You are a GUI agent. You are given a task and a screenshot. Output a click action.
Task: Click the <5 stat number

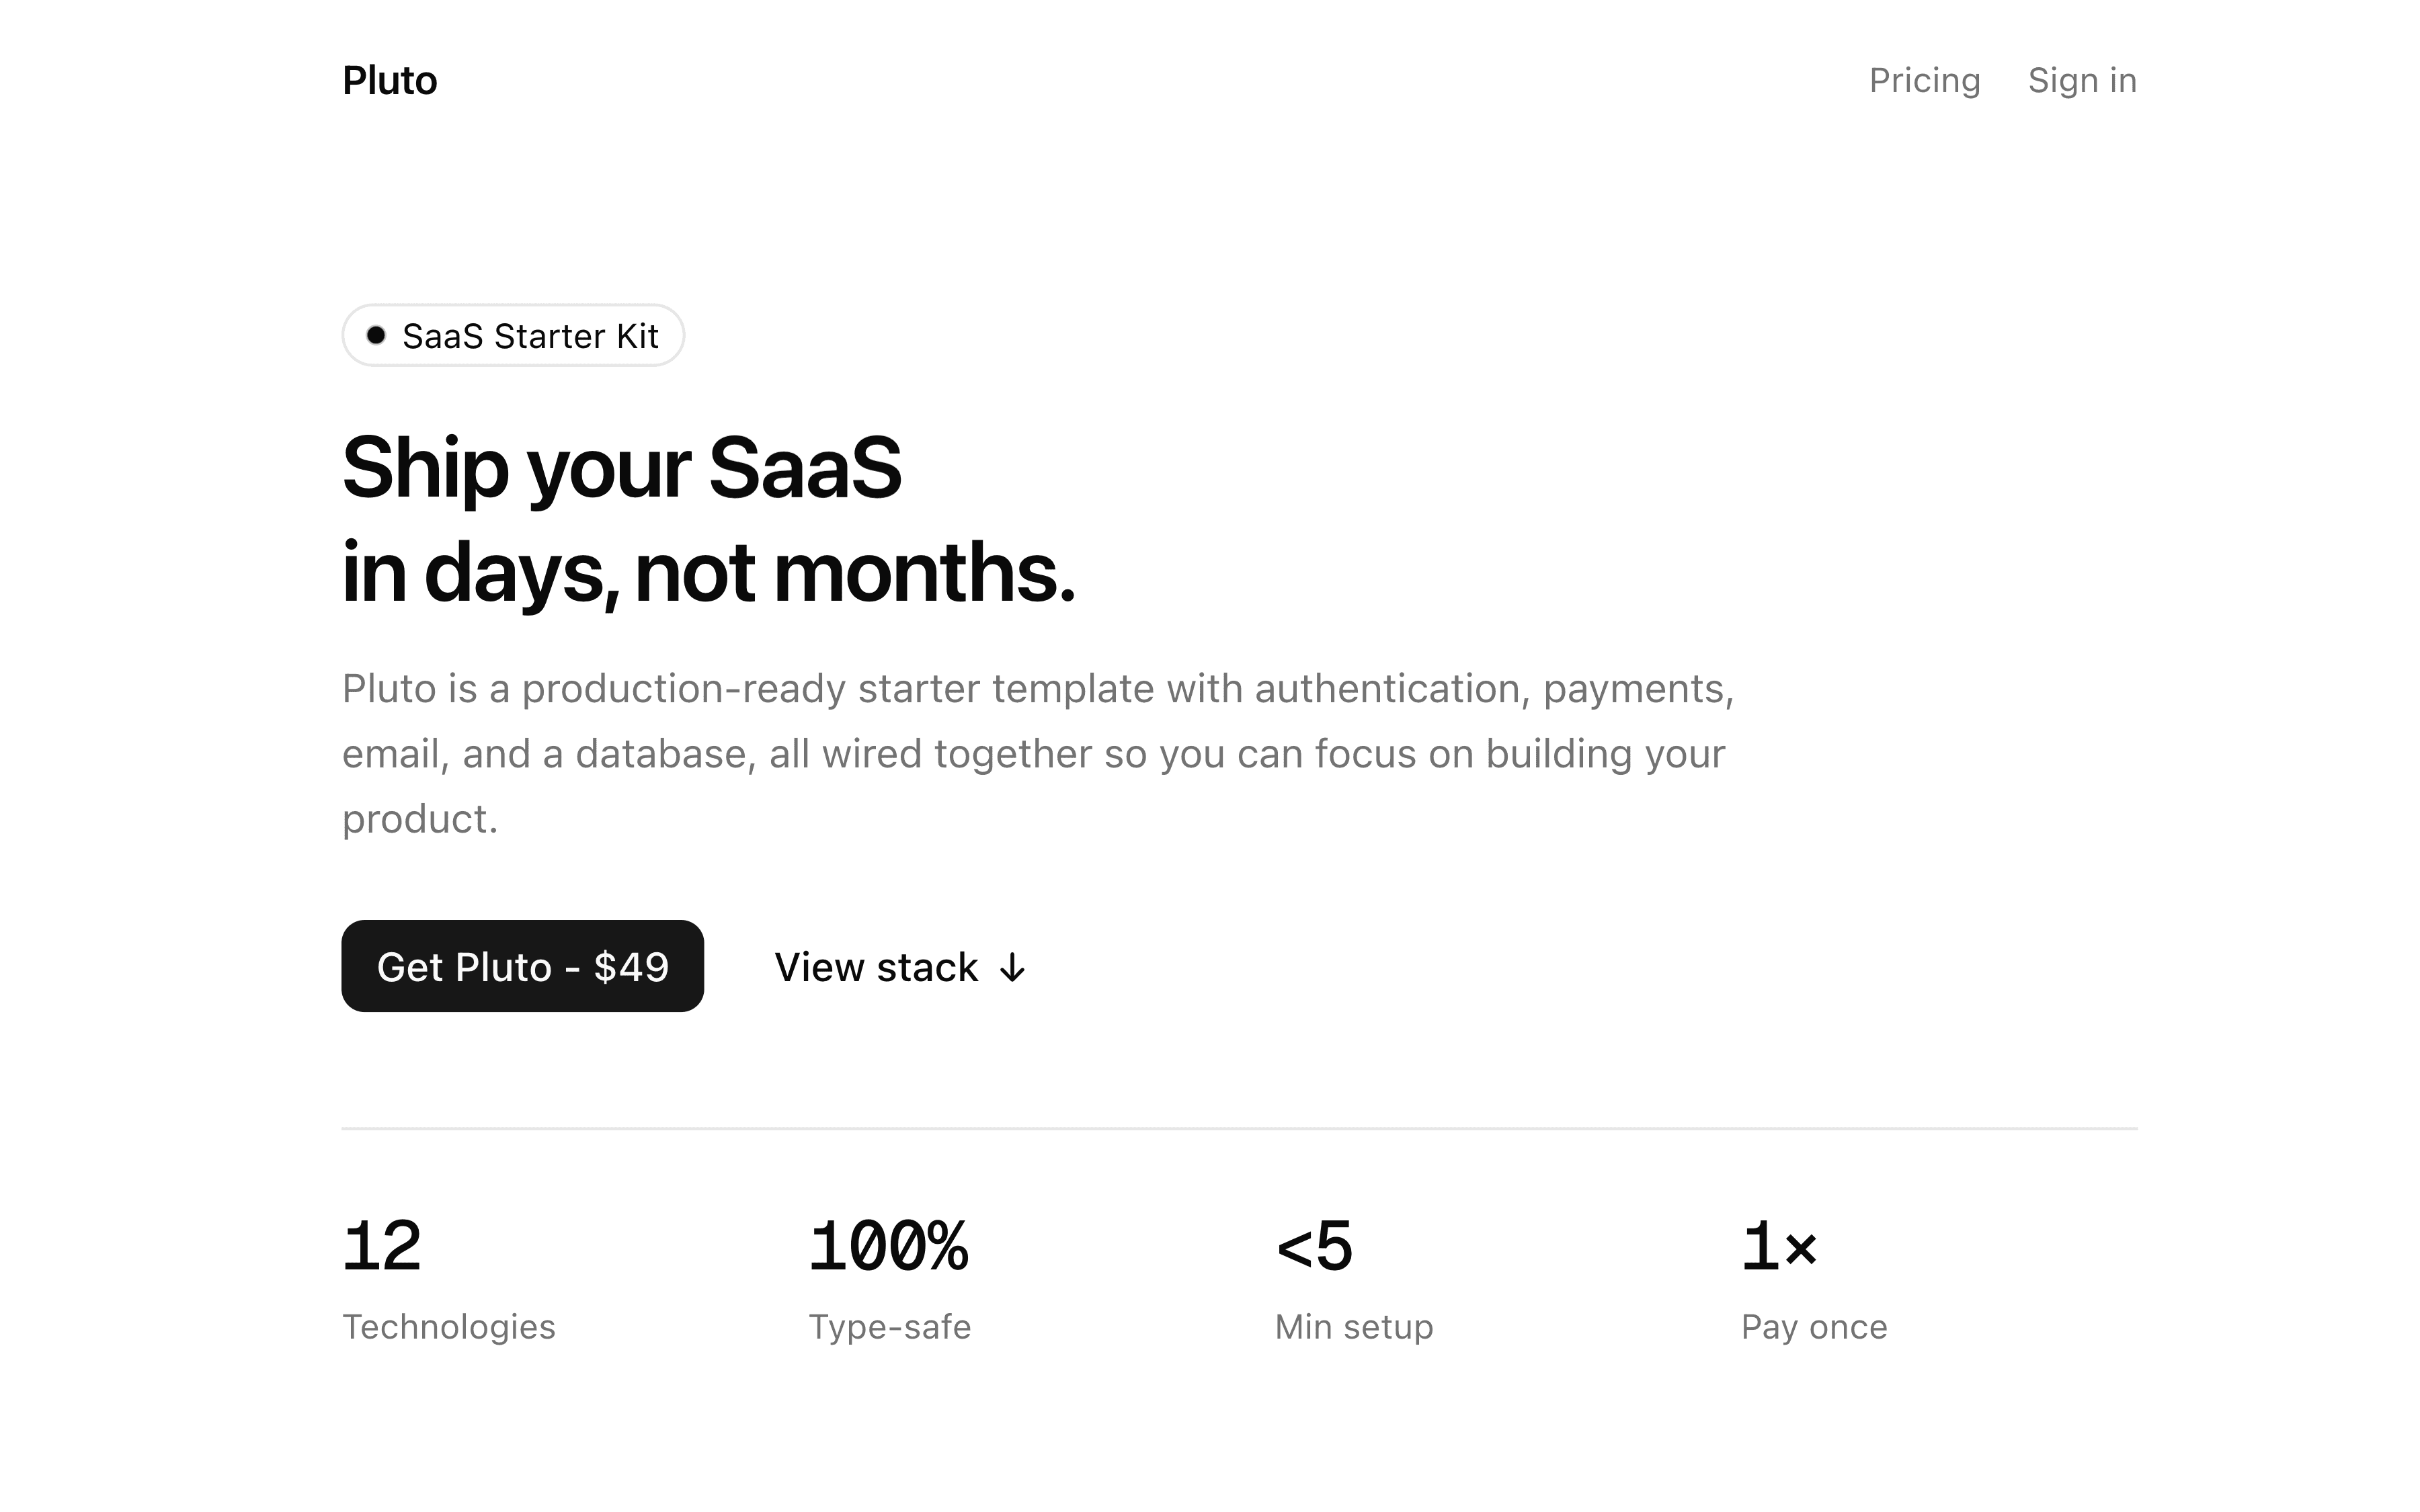[1314, 1247]
